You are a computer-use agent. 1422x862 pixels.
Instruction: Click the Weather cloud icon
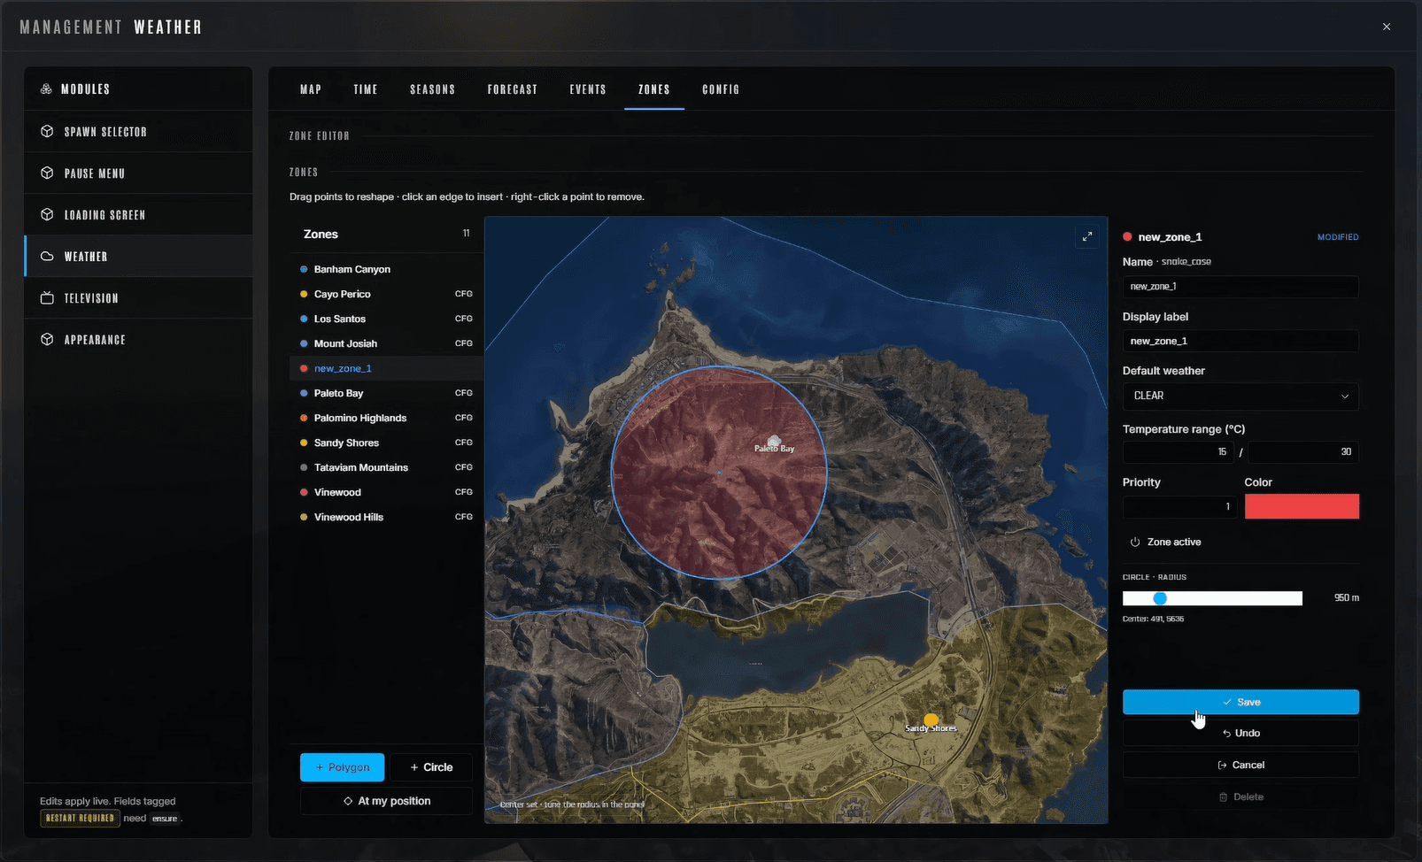click(x=47, y=256)
